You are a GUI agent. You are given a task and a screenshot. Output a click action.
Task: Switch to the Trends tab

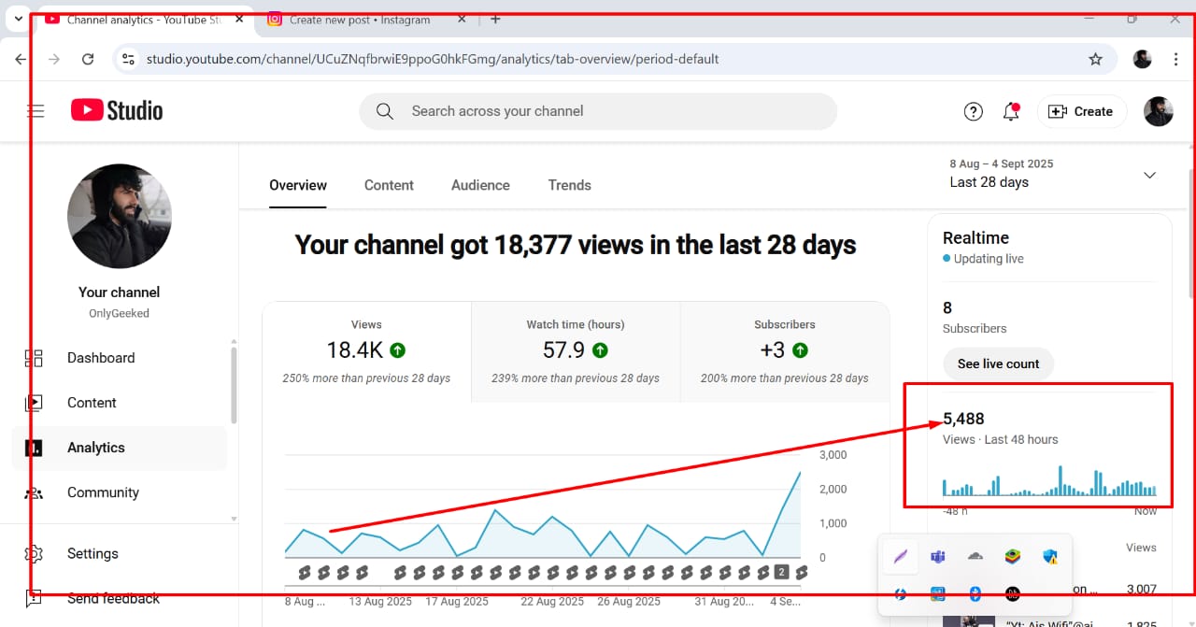pos(569,185)
